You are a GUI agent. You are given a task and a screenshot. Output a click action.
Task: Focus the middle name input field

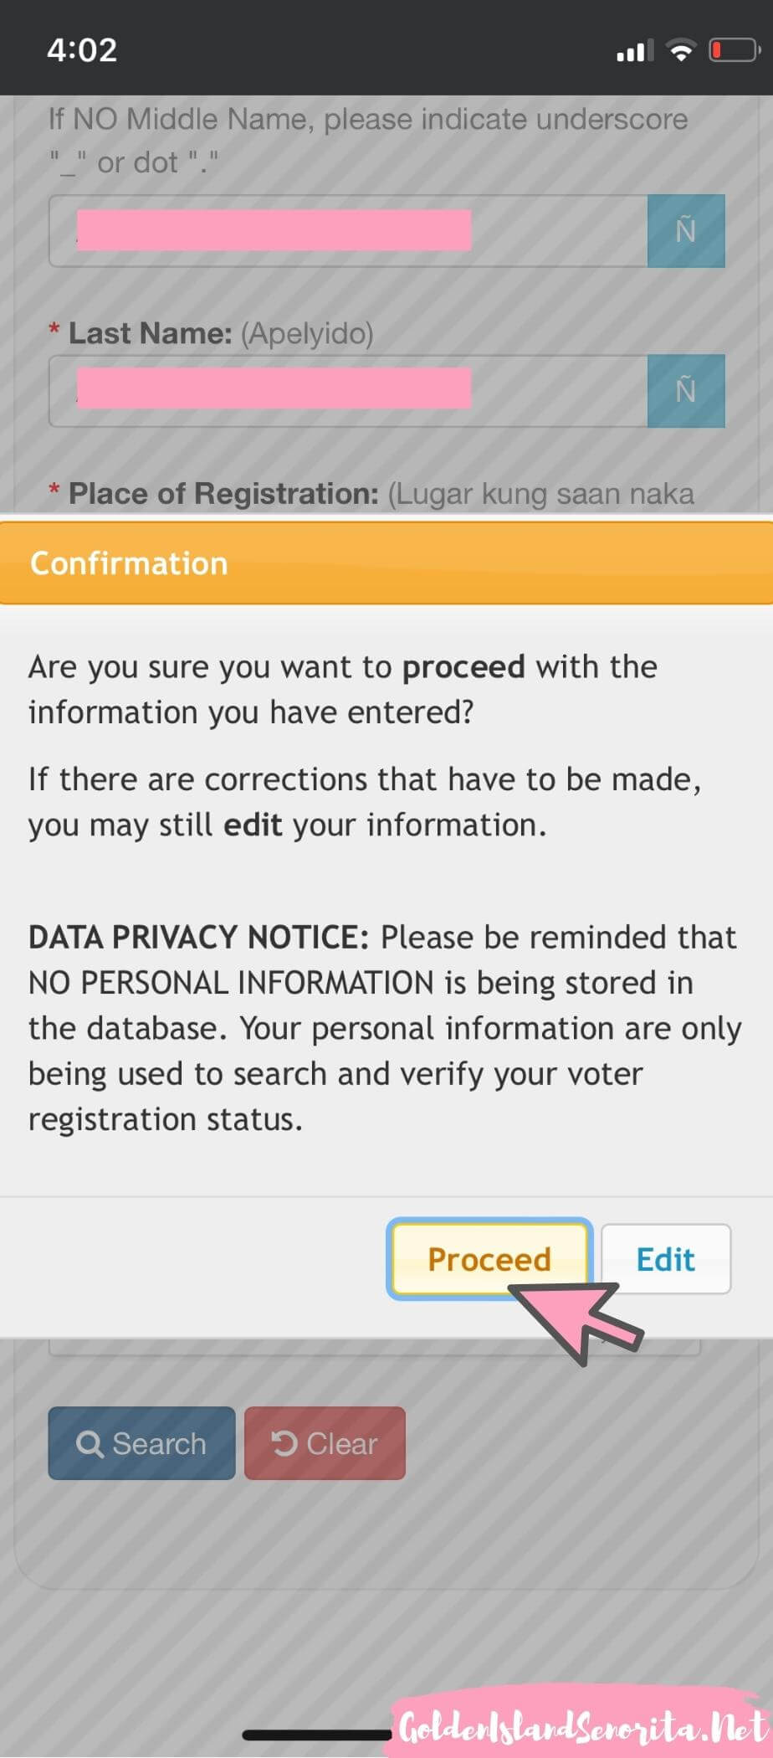click(348, 231)
